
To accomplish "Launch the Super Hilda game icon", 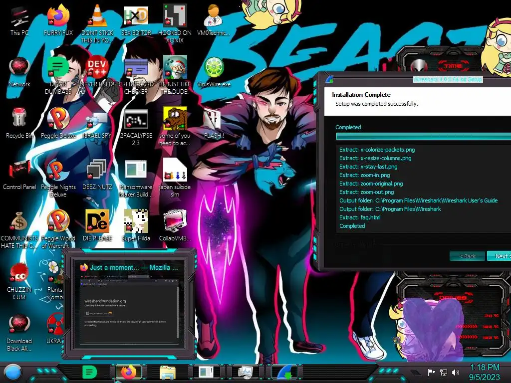I will click(136, 225).
